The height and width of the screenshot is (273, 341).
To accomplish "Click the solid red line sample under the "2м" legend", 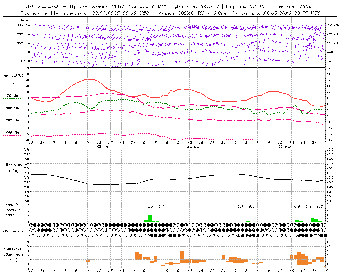I will [x=12, y=86].
